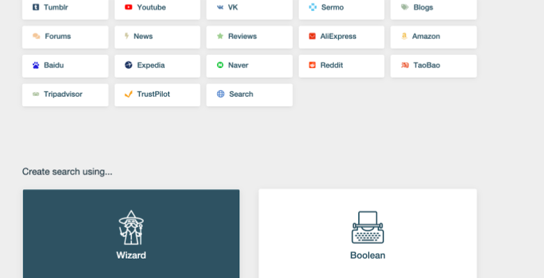The width and height of the screenshot is (544, 278).
Task: Click the VK logo icon
Action: [x=220, y=7]
